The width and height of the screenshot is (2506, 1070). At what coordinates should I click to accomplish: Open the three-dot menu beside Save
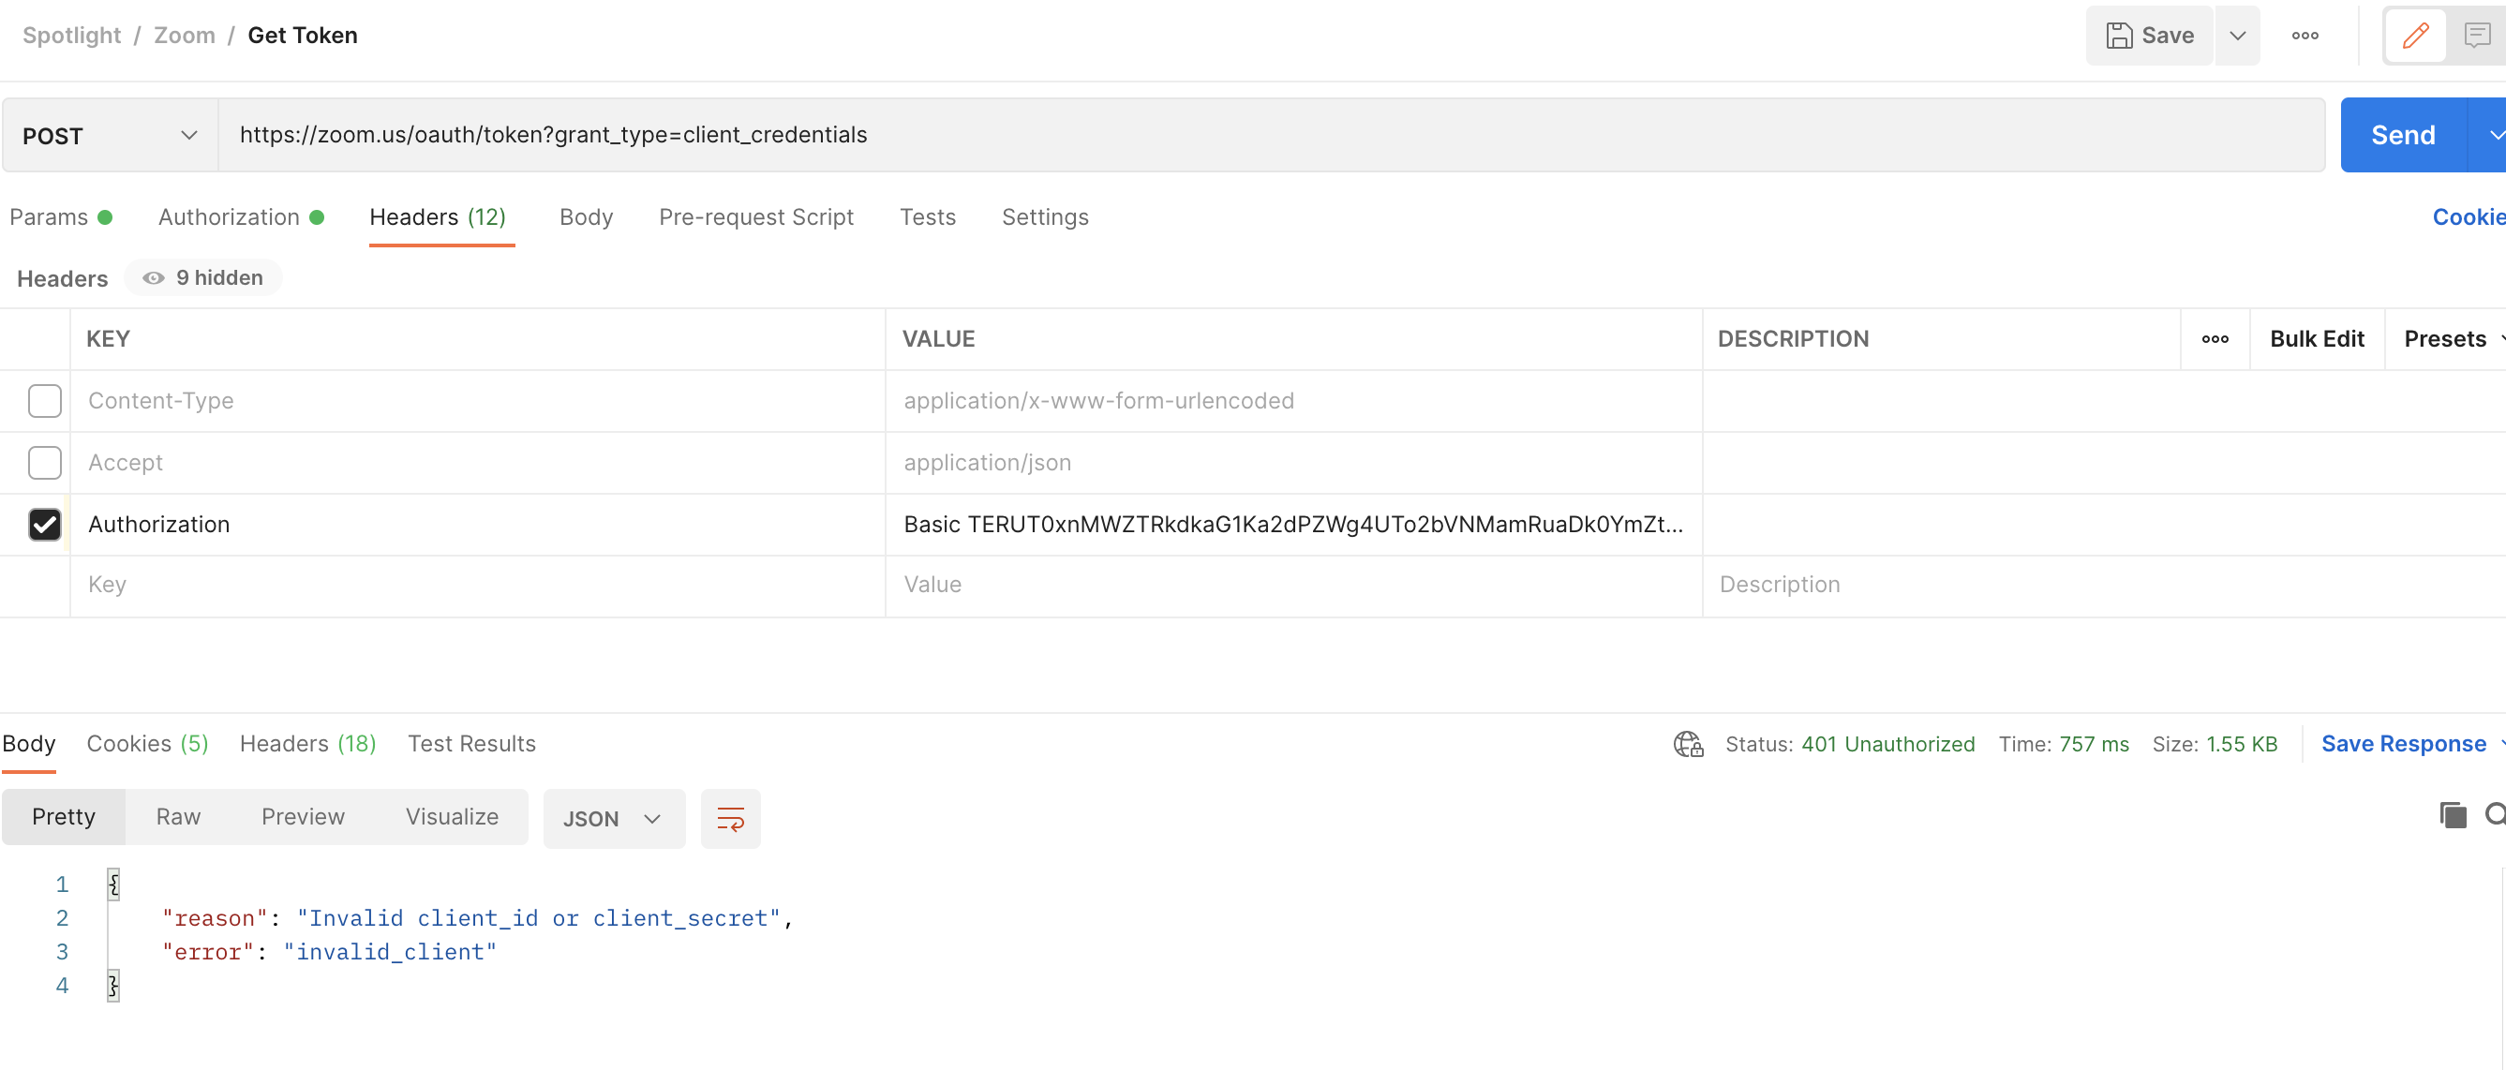click(x=2304, y=36)
